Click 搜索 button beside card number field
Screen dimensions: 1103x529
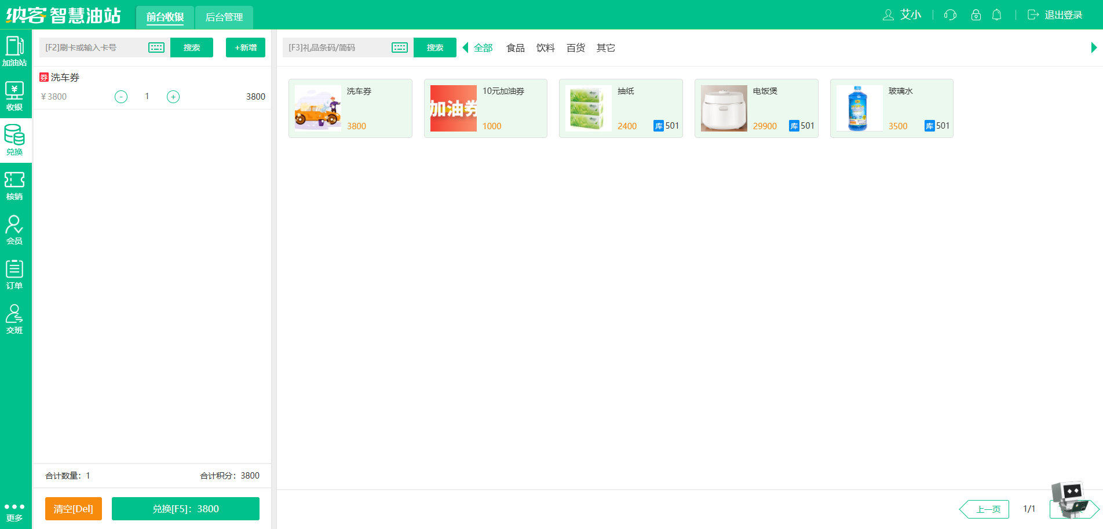coord(192,48)
